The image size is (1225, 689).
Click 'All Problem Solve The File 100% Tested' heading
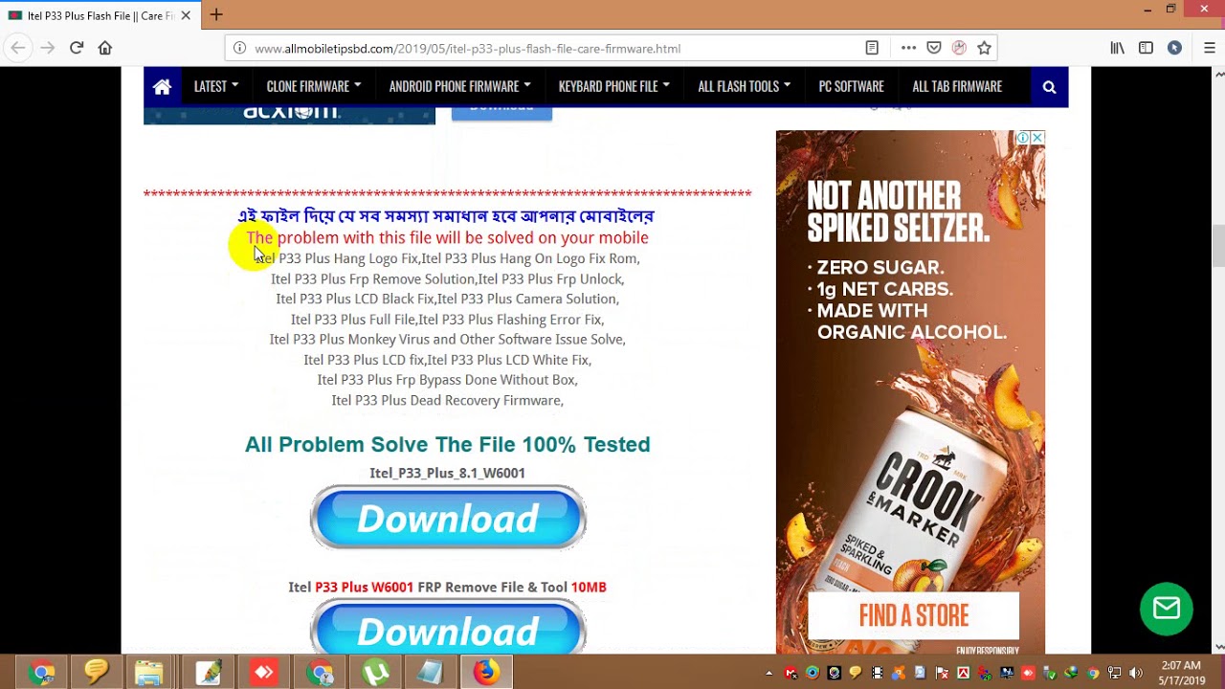(x=447, y=444)
